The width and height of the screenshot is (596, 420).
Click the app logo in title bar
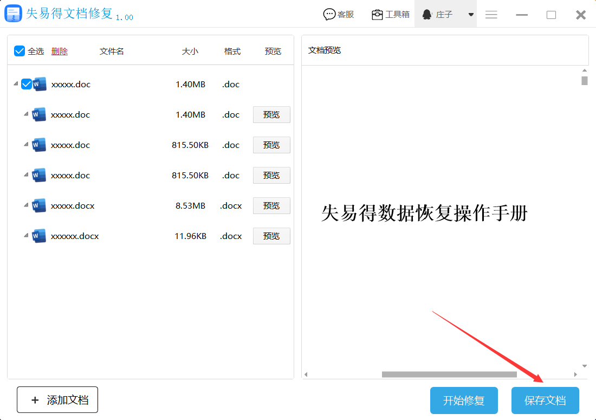13,14
